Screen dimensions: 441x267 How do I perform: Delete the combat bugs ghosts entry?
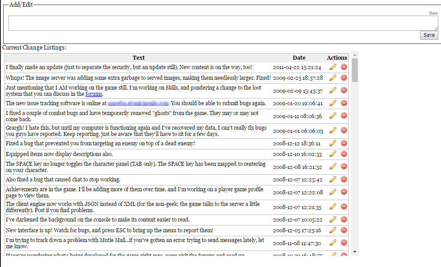click(344, 116)
